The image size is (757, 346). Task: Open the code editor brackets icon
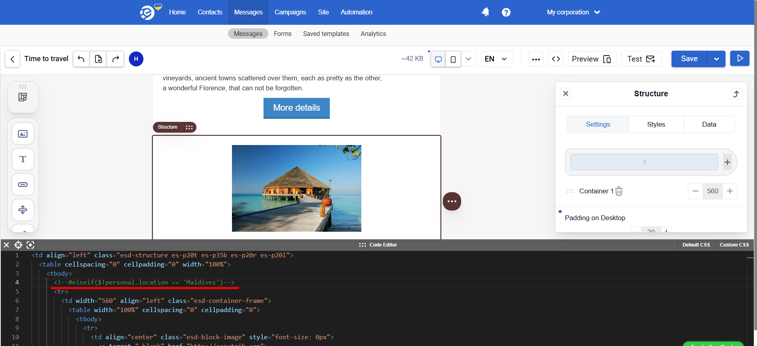coord(556,59)
